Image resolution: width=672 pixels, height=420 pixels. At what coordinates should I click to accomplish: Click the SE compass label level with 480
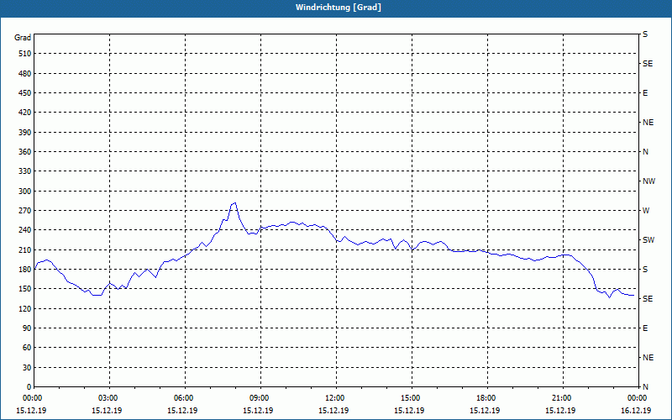[648, 64]
